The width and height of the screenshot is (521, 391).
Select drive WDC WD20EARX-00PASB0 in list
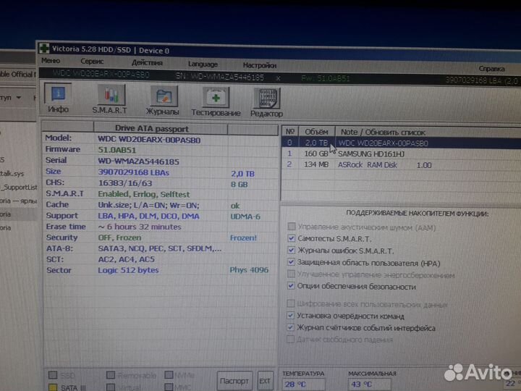pos(401,143)
